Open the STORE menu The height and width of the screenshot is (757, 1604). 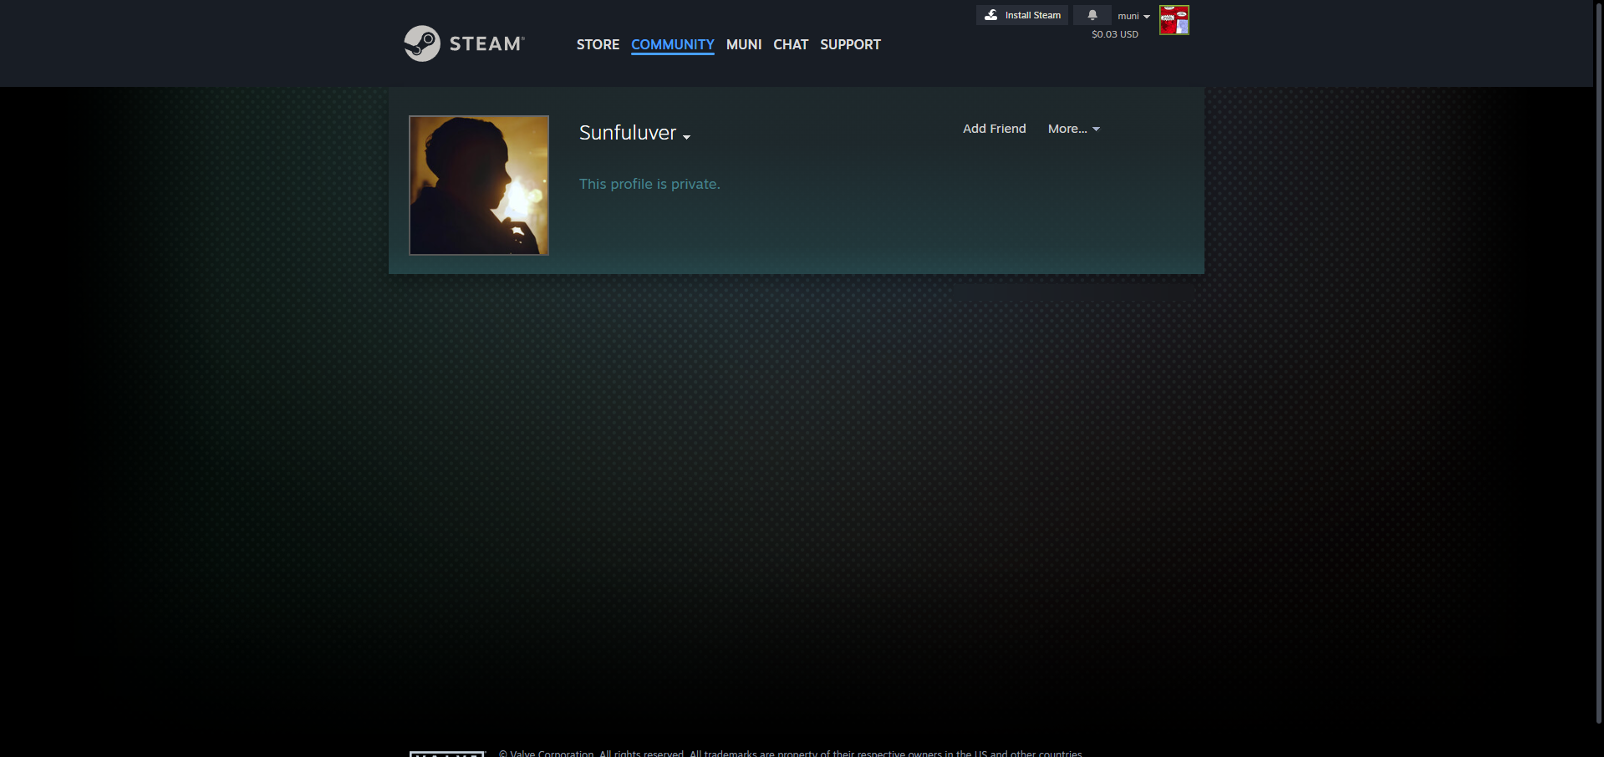pyautogui.click(x=598, y=44)
